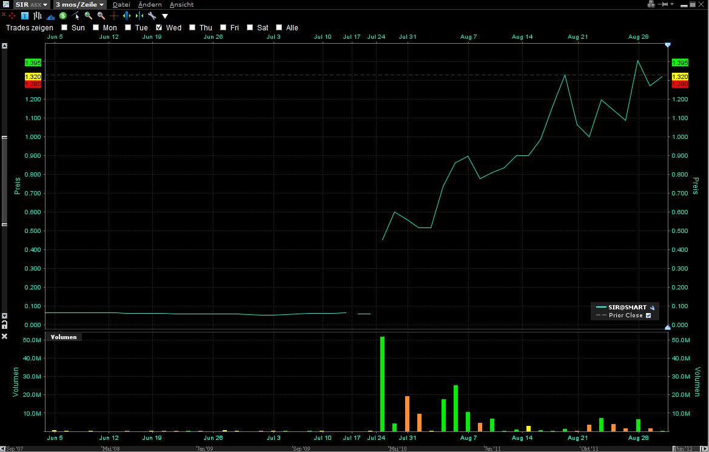Screen dimensions: 709x452
Task: Click the edit icon next to SIR@SMART legend
Action: (652, 308)
